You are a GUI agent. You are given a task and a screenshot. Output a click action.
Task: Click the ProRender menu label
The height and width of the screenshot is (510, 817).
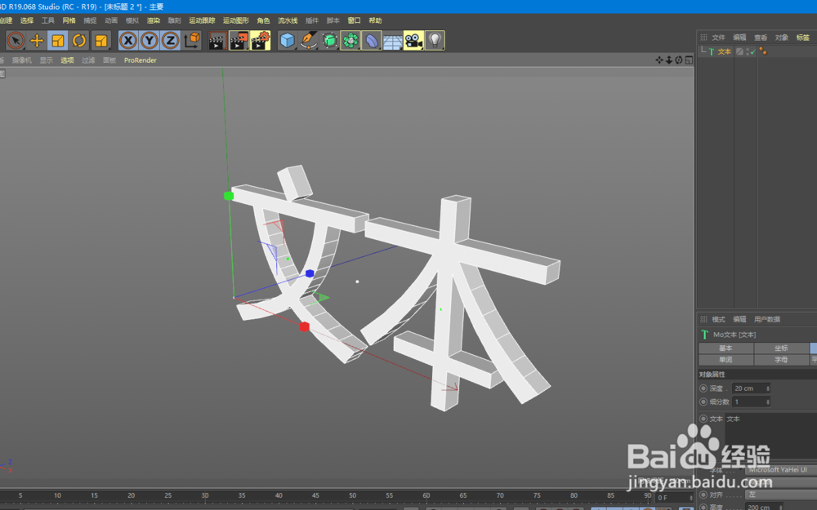[139, 60]
